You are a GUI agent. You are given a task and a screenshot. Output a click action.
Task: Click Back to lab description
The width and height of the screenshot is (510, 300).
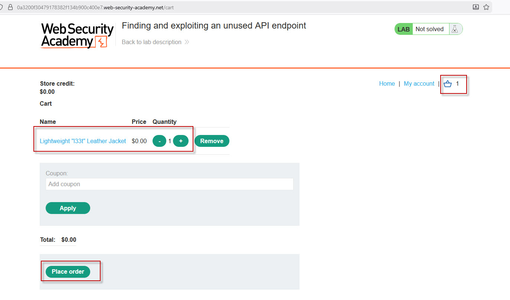(151, 42)
